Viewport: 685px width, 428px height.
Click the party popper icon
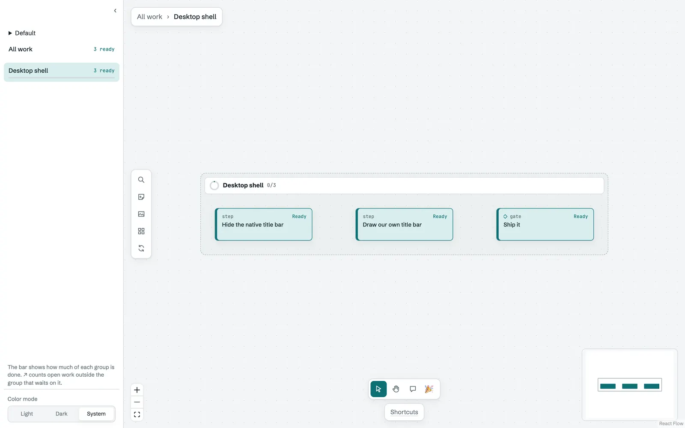coord(429,389)
